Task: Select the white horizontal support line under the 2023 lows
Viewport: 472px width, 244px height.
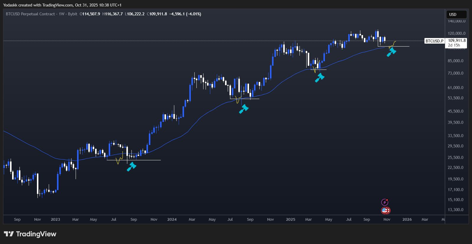Action: (148, 160)
